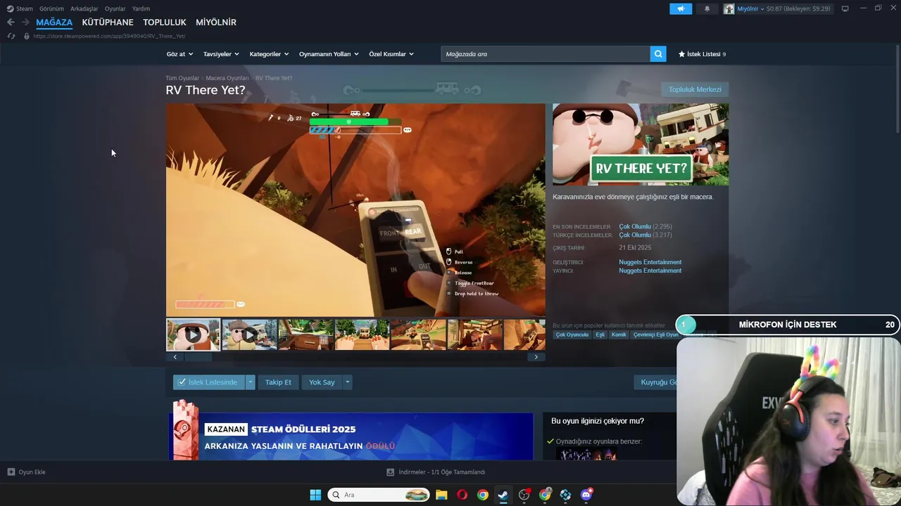Viewport: 901px width, 506px height.
Task: Expand the Oynamanın Yolları dropdown
Action: [x=329, y=54]
